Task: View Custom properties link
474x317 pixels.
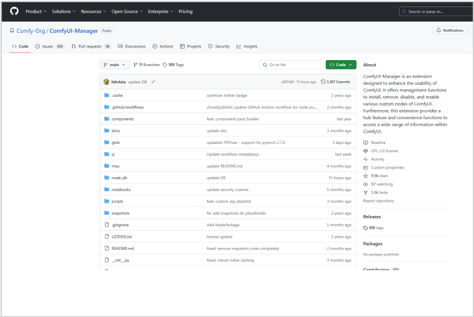Action: pyautogui.click(x=387, y=168)
